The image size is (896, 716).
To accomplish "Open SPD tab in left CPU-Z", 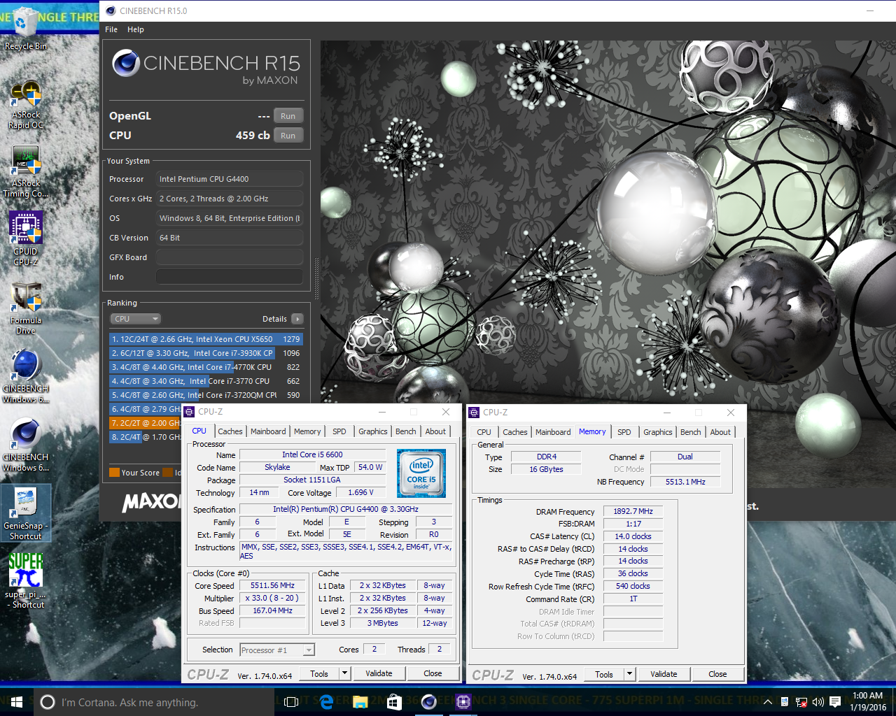I will tap(339, 431).
